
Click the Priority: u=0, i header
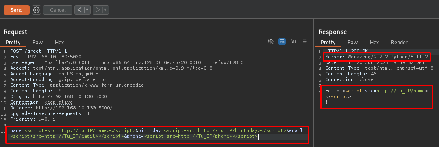(33, 119)
